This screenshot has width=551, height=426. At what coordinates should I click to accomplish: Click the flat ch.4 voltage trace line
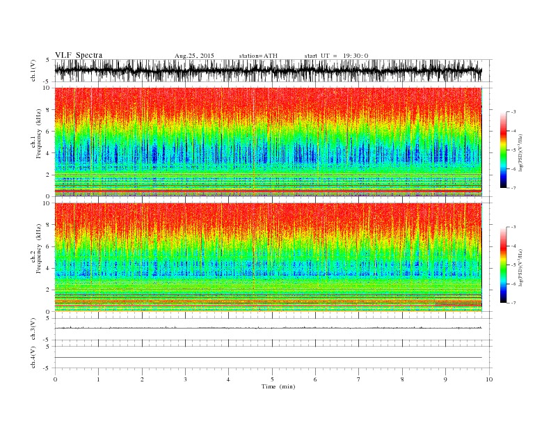268,358
